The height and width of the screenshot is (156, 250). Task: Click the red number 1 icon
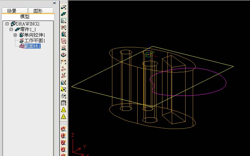[x=64, y=136]
